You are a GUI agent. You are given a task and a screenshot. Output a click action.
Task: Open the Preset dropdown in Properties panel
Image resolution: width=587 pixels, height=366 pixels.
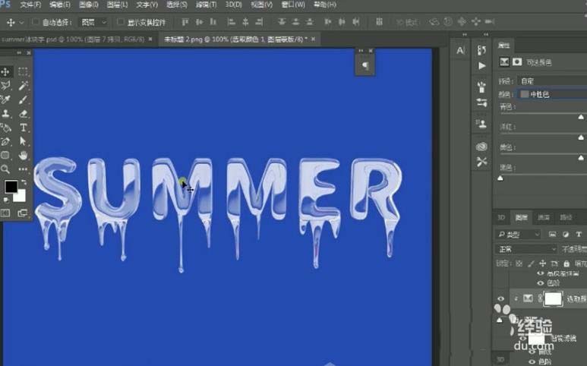551,81
